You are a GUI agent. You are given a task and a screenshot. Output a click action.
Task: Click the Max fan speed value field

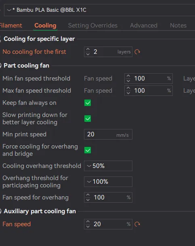[149, 91]
